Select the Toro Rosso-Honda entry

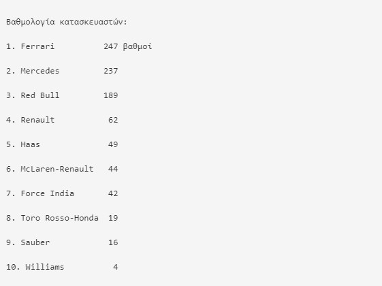[x=59, y=218]
